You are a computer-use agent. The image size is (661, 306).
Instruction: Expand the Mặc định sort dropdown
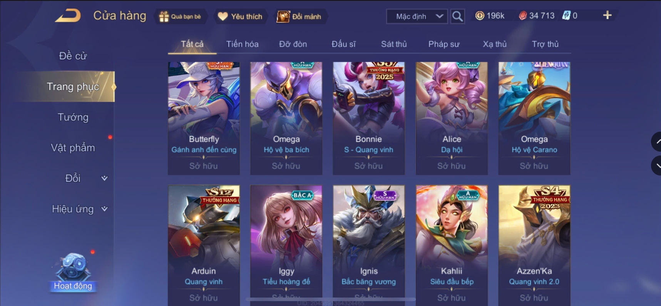417,17
